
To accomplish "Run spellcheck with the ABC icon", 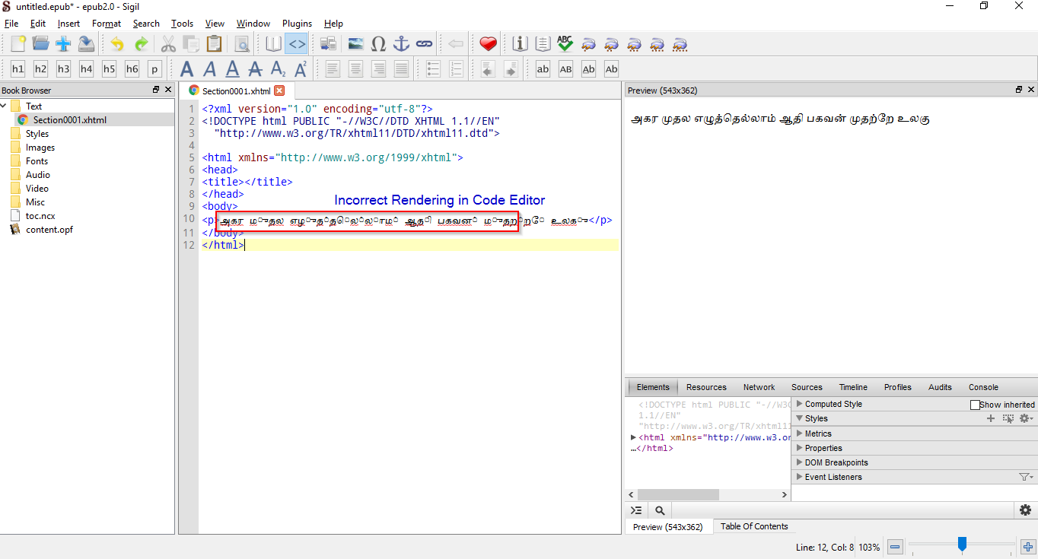I will tap(565, 43).
